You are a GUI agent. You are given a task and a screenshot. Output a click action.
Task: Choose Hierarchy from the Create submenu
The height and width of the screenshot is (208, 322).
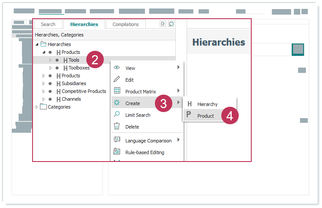point(207,104)
